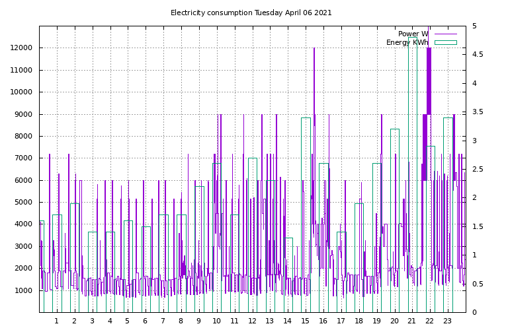This screenshot has width=508, height=330.
Task: Click the hour label 9 on x-axis
Action: (x=198, y=321)
